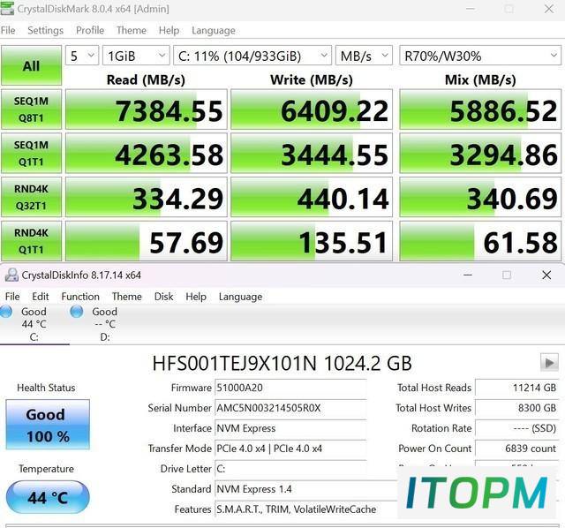Open CrystalDiskMark Profile menu
565x528 pixels.
coord(90,30)
